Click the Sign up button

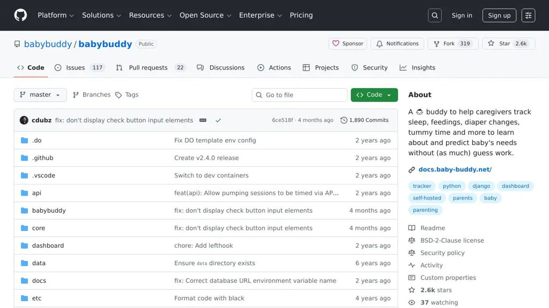(499, 16)
